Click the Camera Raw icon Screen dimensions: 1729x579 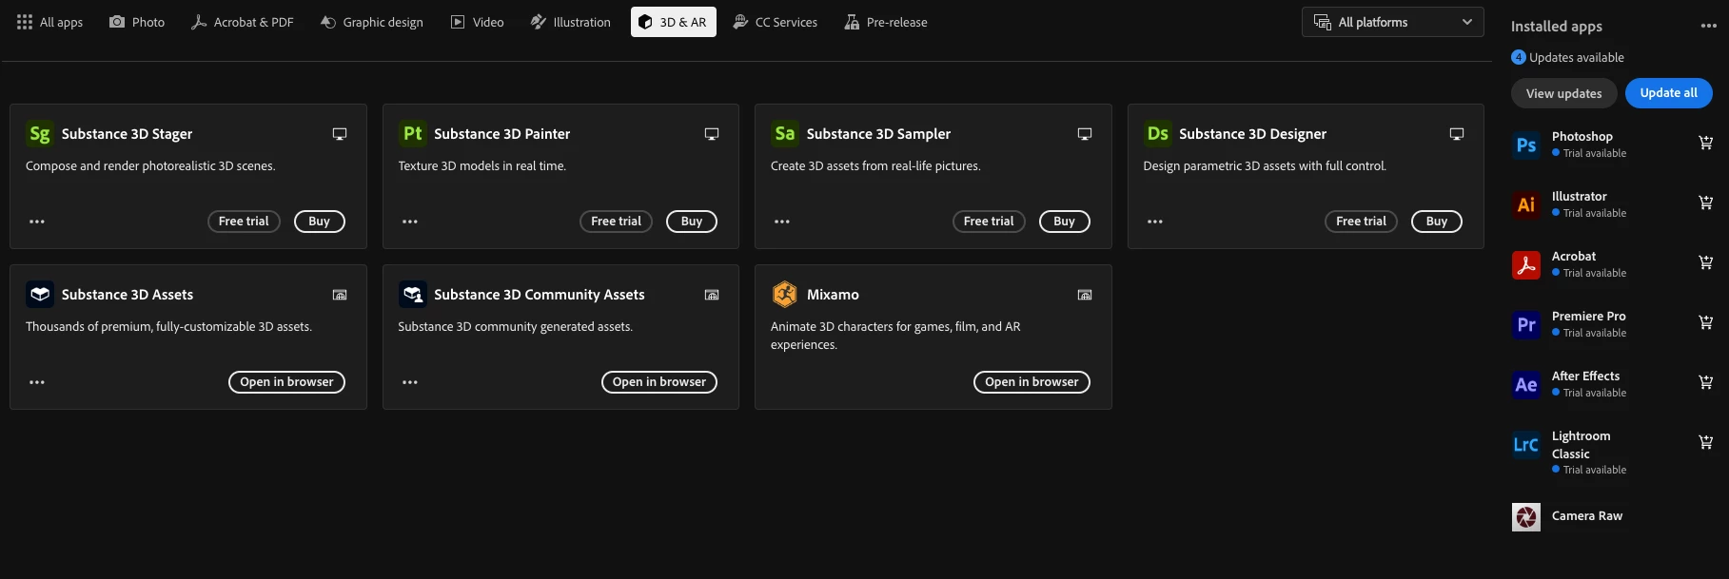(x=1526, y=517)
